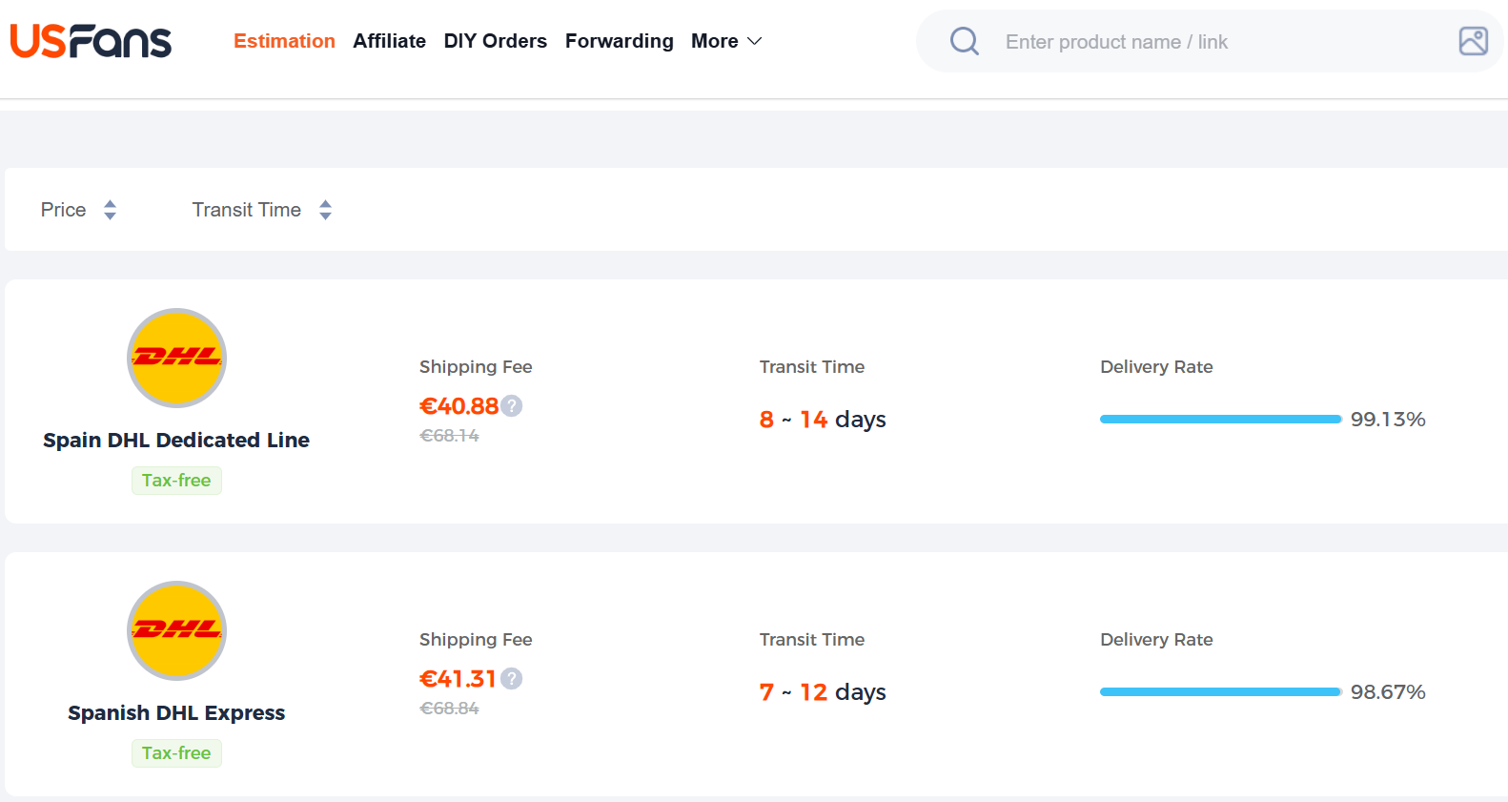This screenshot has width=1508, height=802.
Task: Click Transit Time label in Spain DHL Dedicated Line card
Action: point(812,367)
